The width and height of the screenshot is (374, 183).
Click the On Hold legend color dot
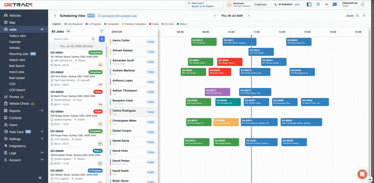pos(163,24)
